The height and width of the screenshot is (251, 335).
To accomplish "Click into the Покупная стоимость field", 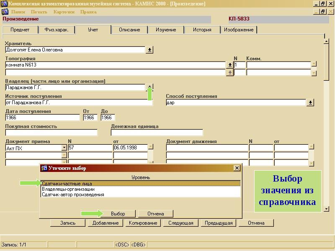I will click(51, 133).
